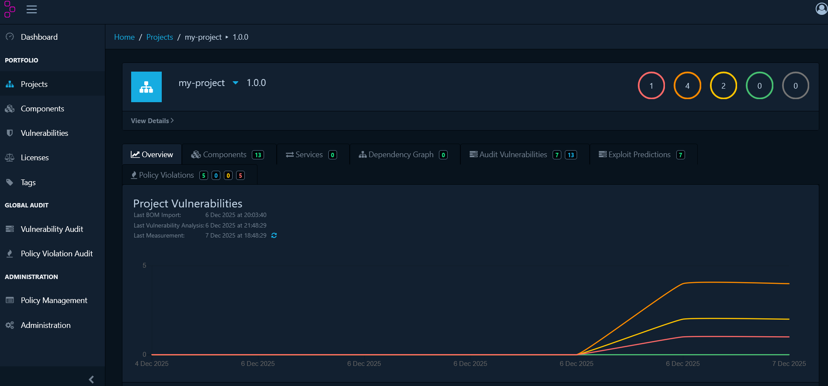
Task: Click 'Project Vulnerabilities' heading
Action: pos(188,203)
